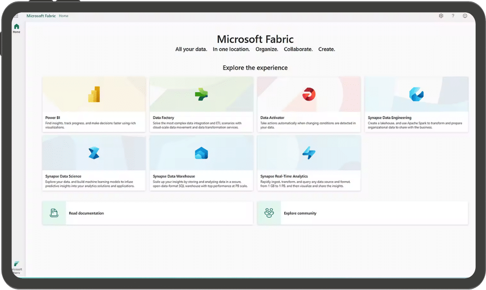Open the app launcher grid icon
486x290 pixels.
tap(16, 16)
